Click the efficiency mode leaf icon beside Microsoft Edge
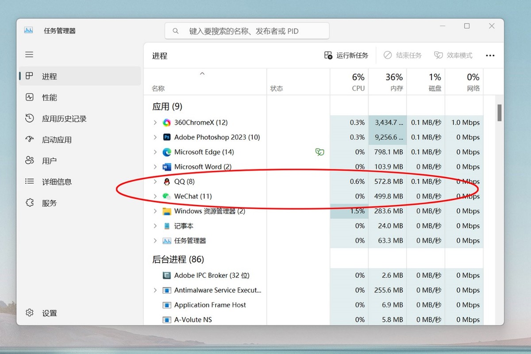The width and height of the screenshot is (531, 354). [319, 152]
